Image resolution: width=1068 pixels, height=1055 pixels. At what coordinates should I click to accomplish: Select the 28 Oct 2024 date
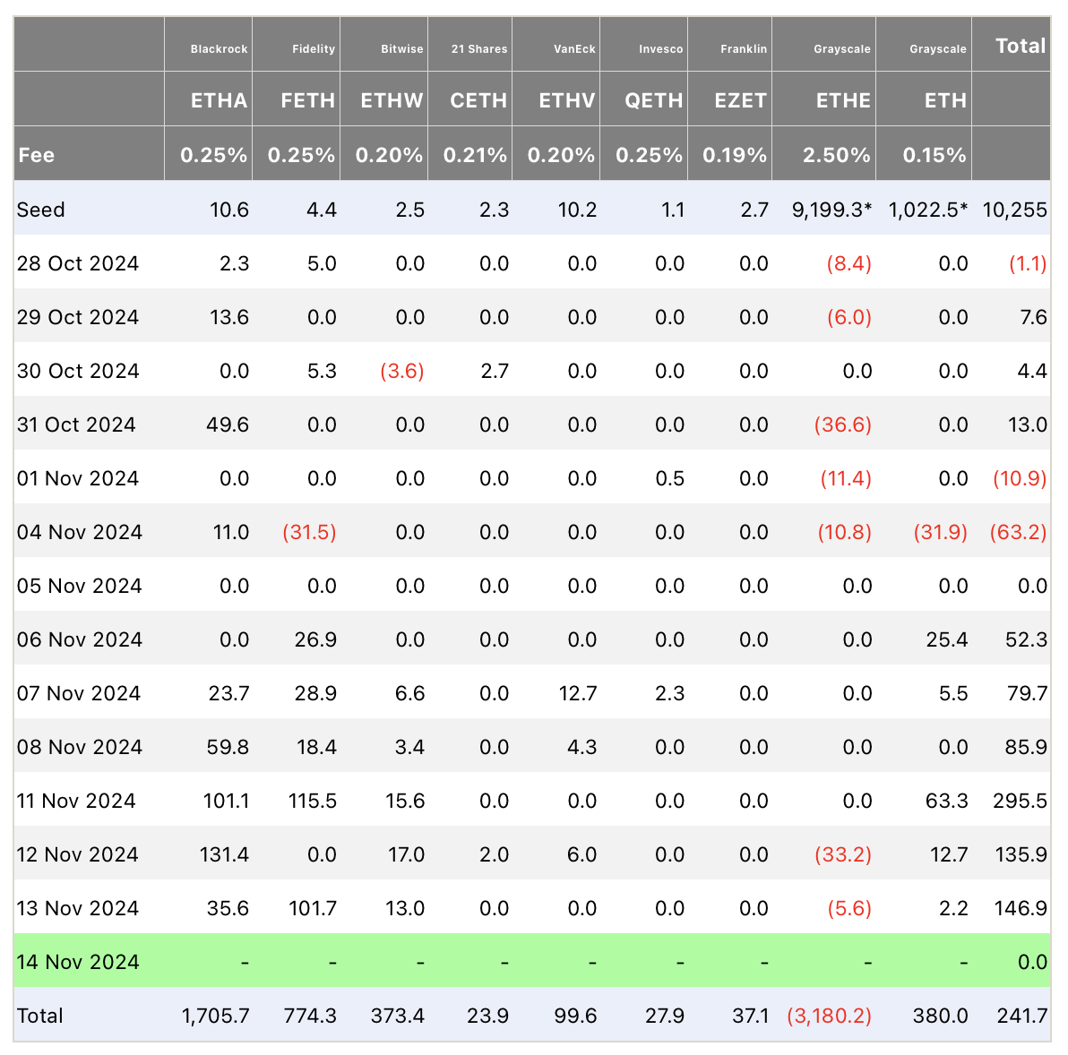click(78, 263)
